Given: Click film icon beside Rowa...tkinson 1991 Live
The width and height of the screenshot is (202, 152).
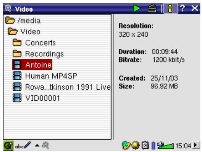Looking at the screenshot, I should click(17, 87).
